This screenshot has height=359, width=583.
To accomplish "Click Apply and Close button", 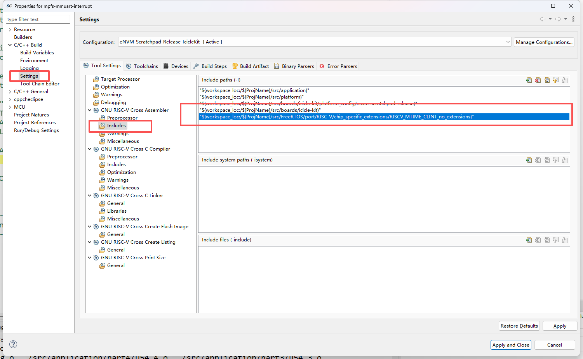I will (x=511, y=345).
